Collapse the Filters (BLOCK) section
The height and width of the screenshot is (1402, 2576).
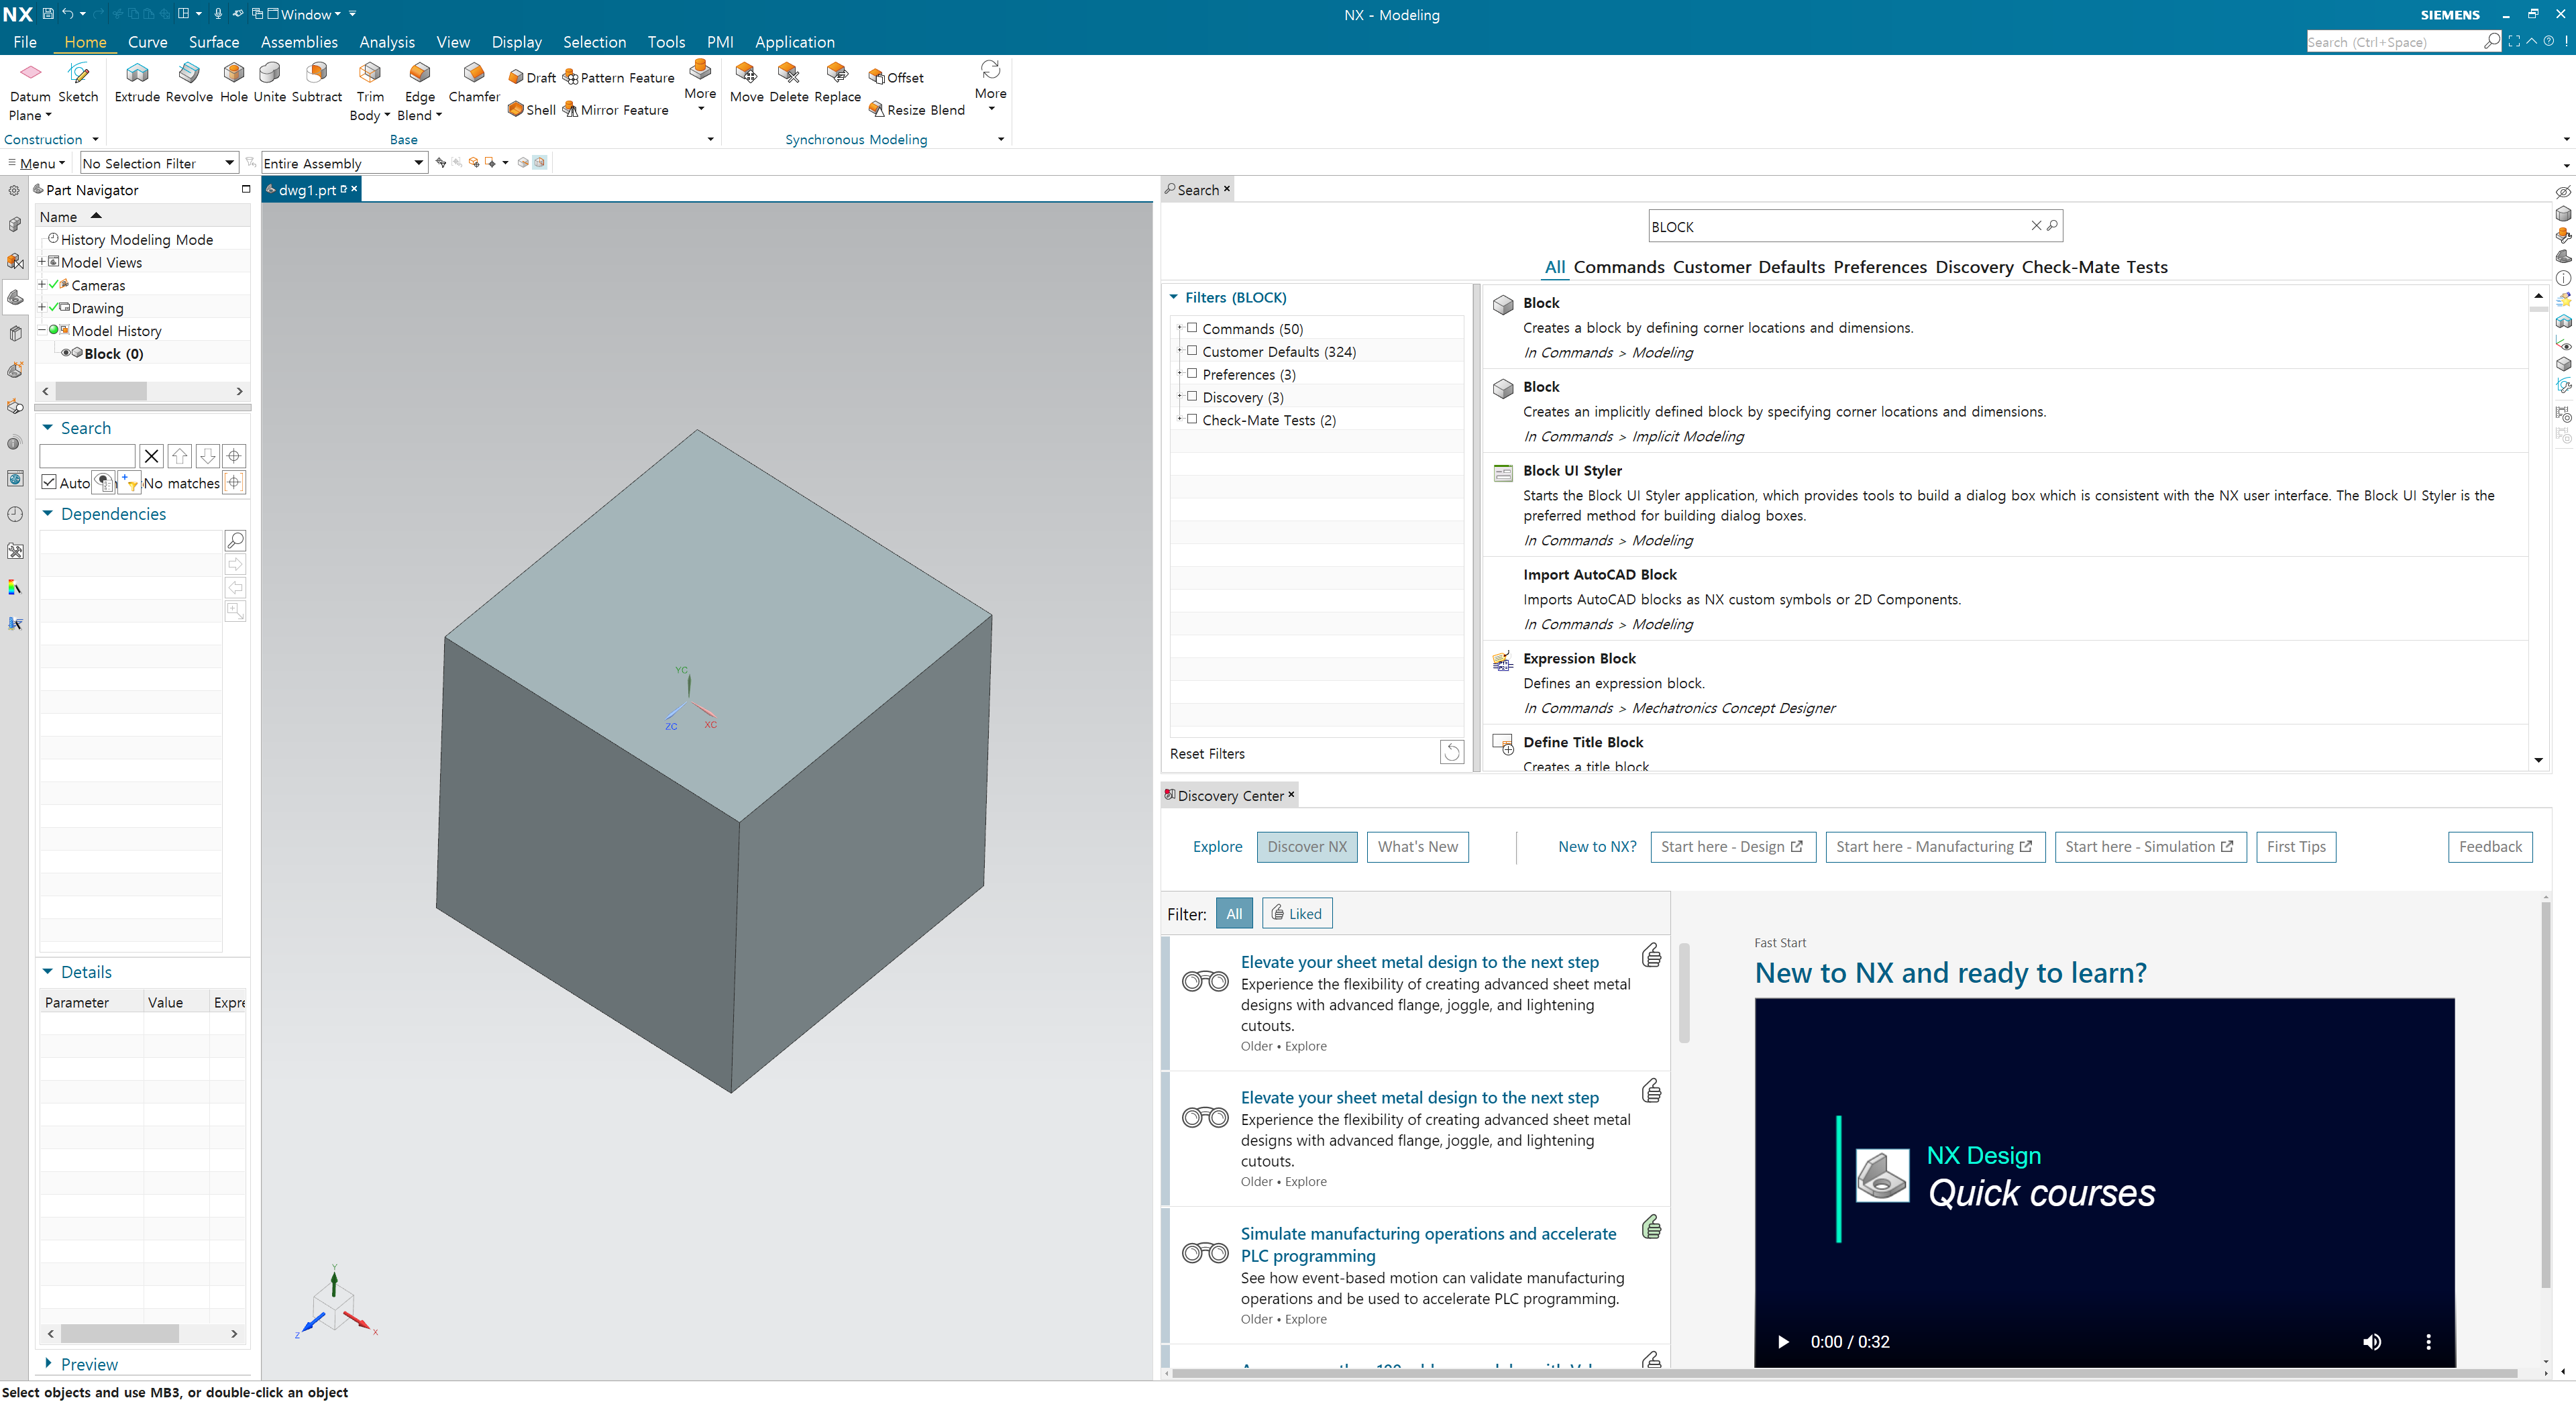pyautogui.click(x=1174, y=297)
